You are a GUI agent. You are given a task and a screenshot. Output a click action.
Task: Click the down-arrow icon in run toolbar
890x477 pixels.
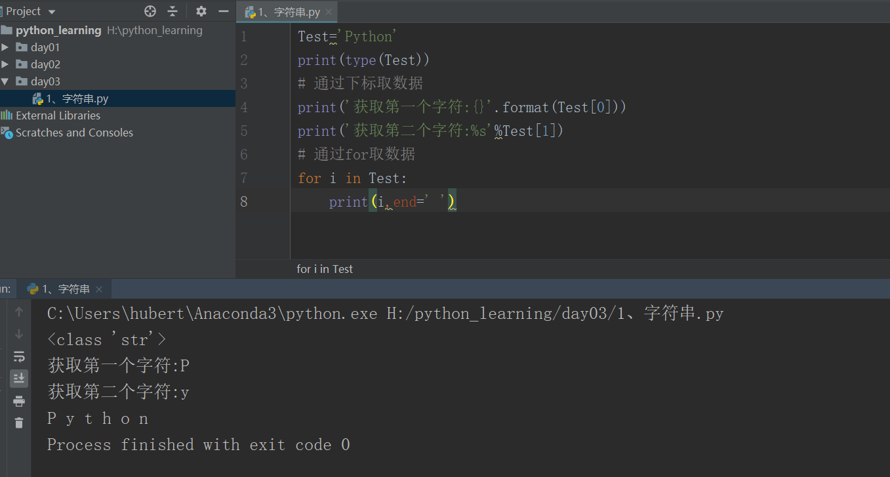pos(19,334)
